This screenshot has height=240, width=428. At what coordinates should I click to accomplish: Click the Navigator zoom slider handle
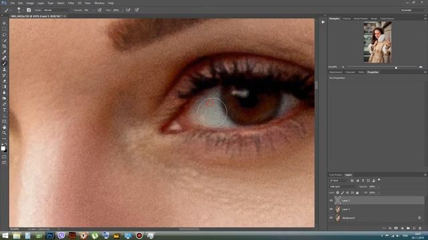pos(396,67)
